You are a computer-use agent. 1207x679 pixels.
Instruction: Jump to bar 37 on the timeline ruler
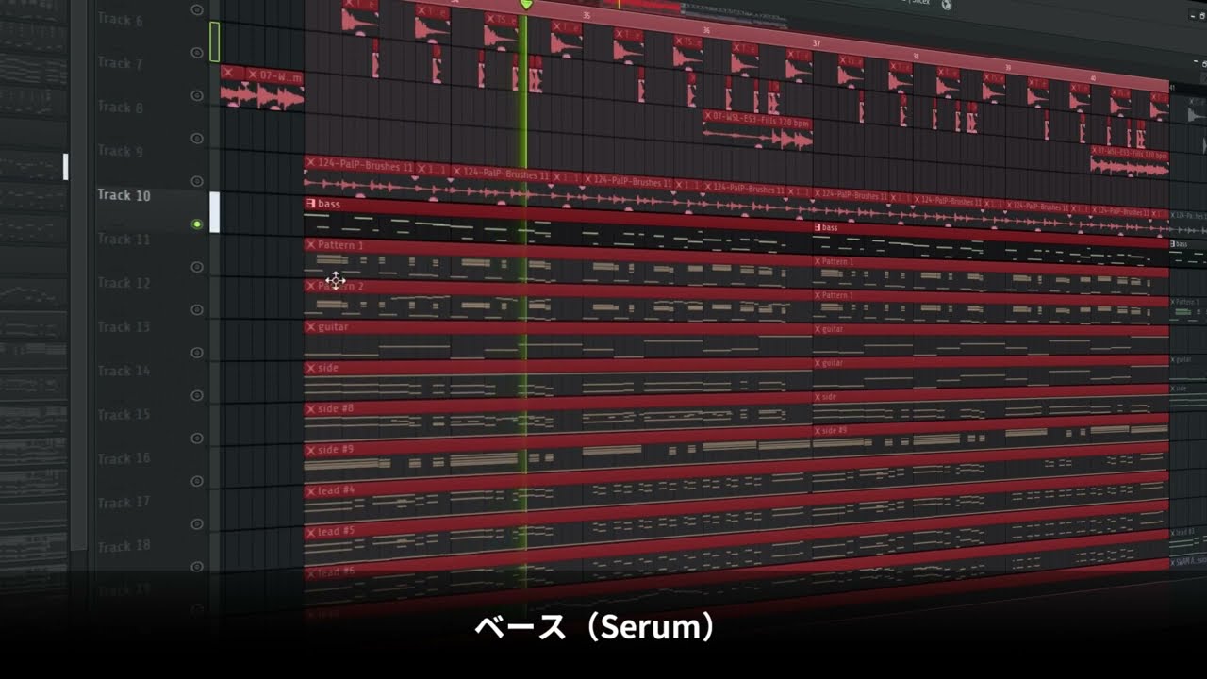(817, 43)
